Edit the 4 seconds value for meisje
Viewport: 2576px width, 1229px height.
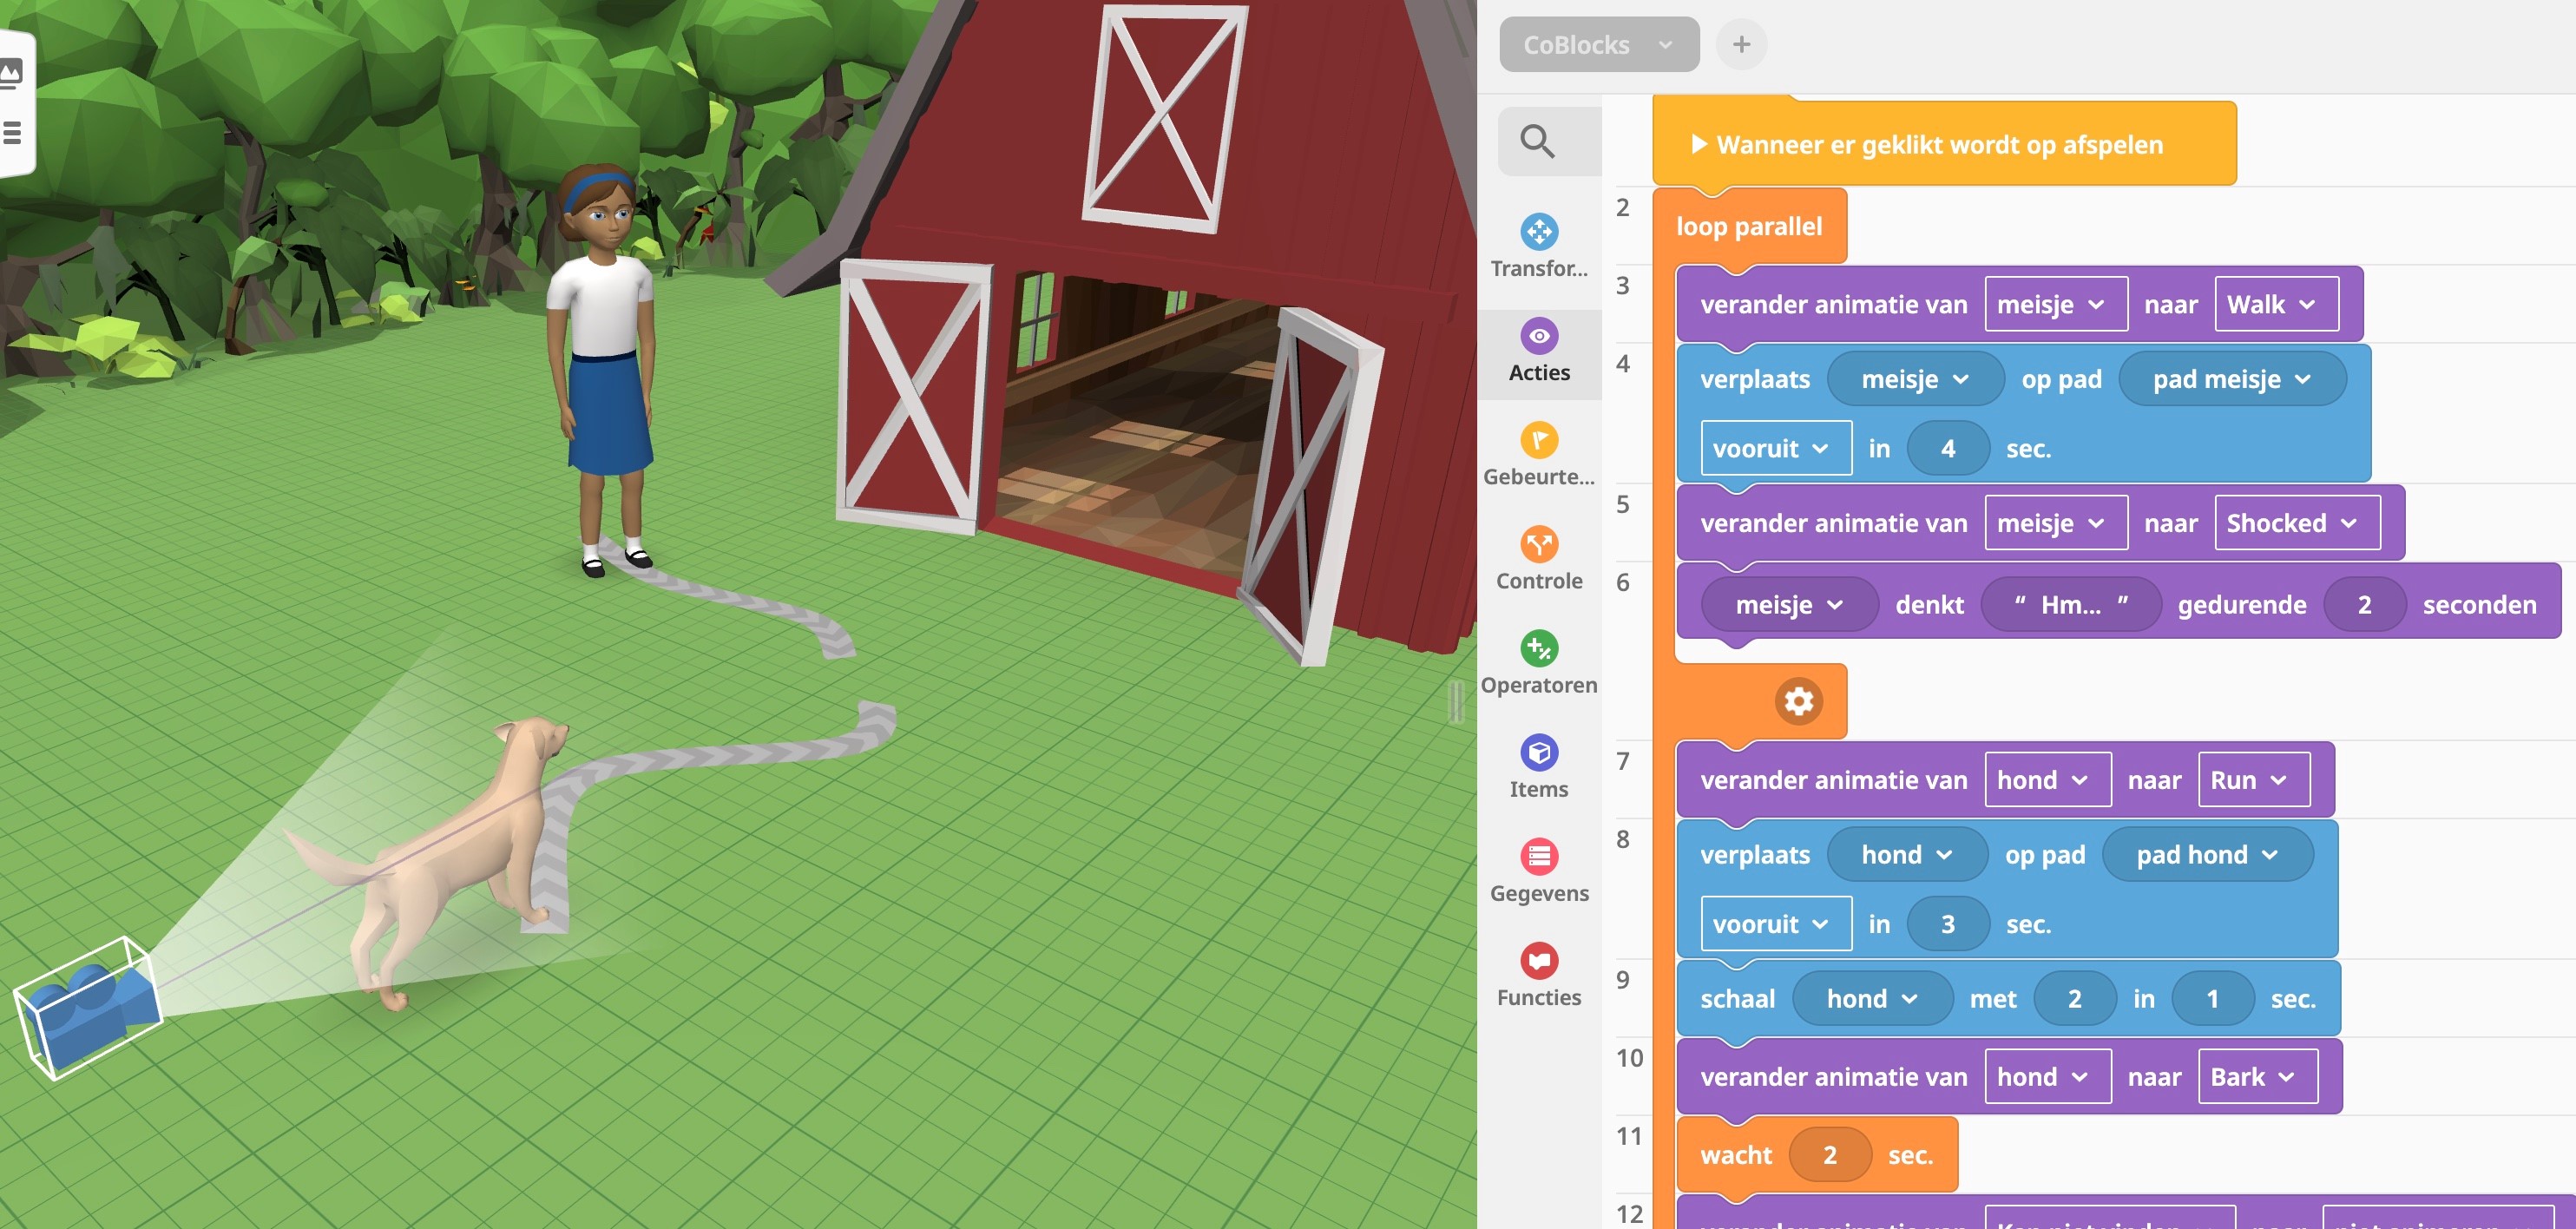pos(1946,449)
